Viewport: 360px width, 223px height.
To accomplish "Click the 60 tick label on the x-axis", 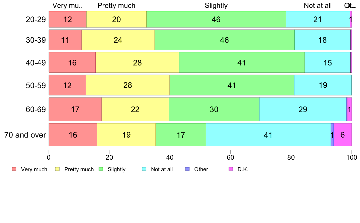I will pos(230,157).
